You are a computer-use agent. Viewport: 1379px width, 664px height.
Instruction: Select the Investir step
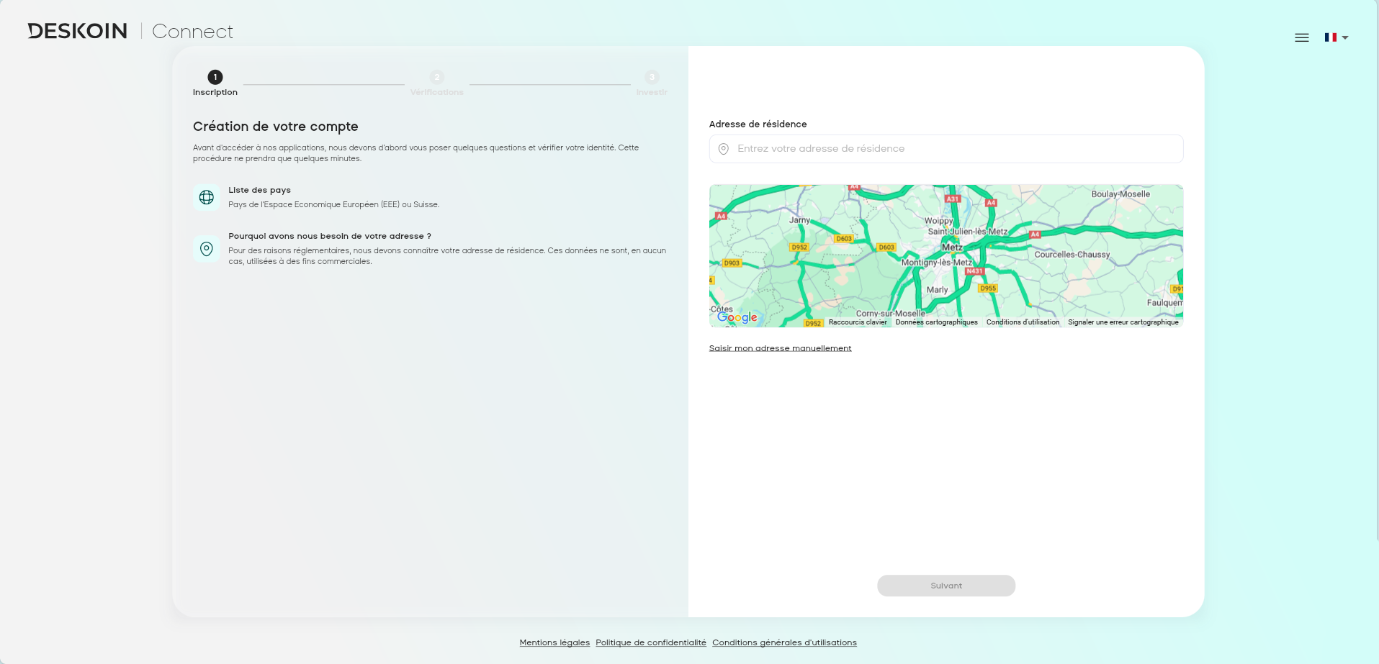pyautogui.click(x=652, y=77)
